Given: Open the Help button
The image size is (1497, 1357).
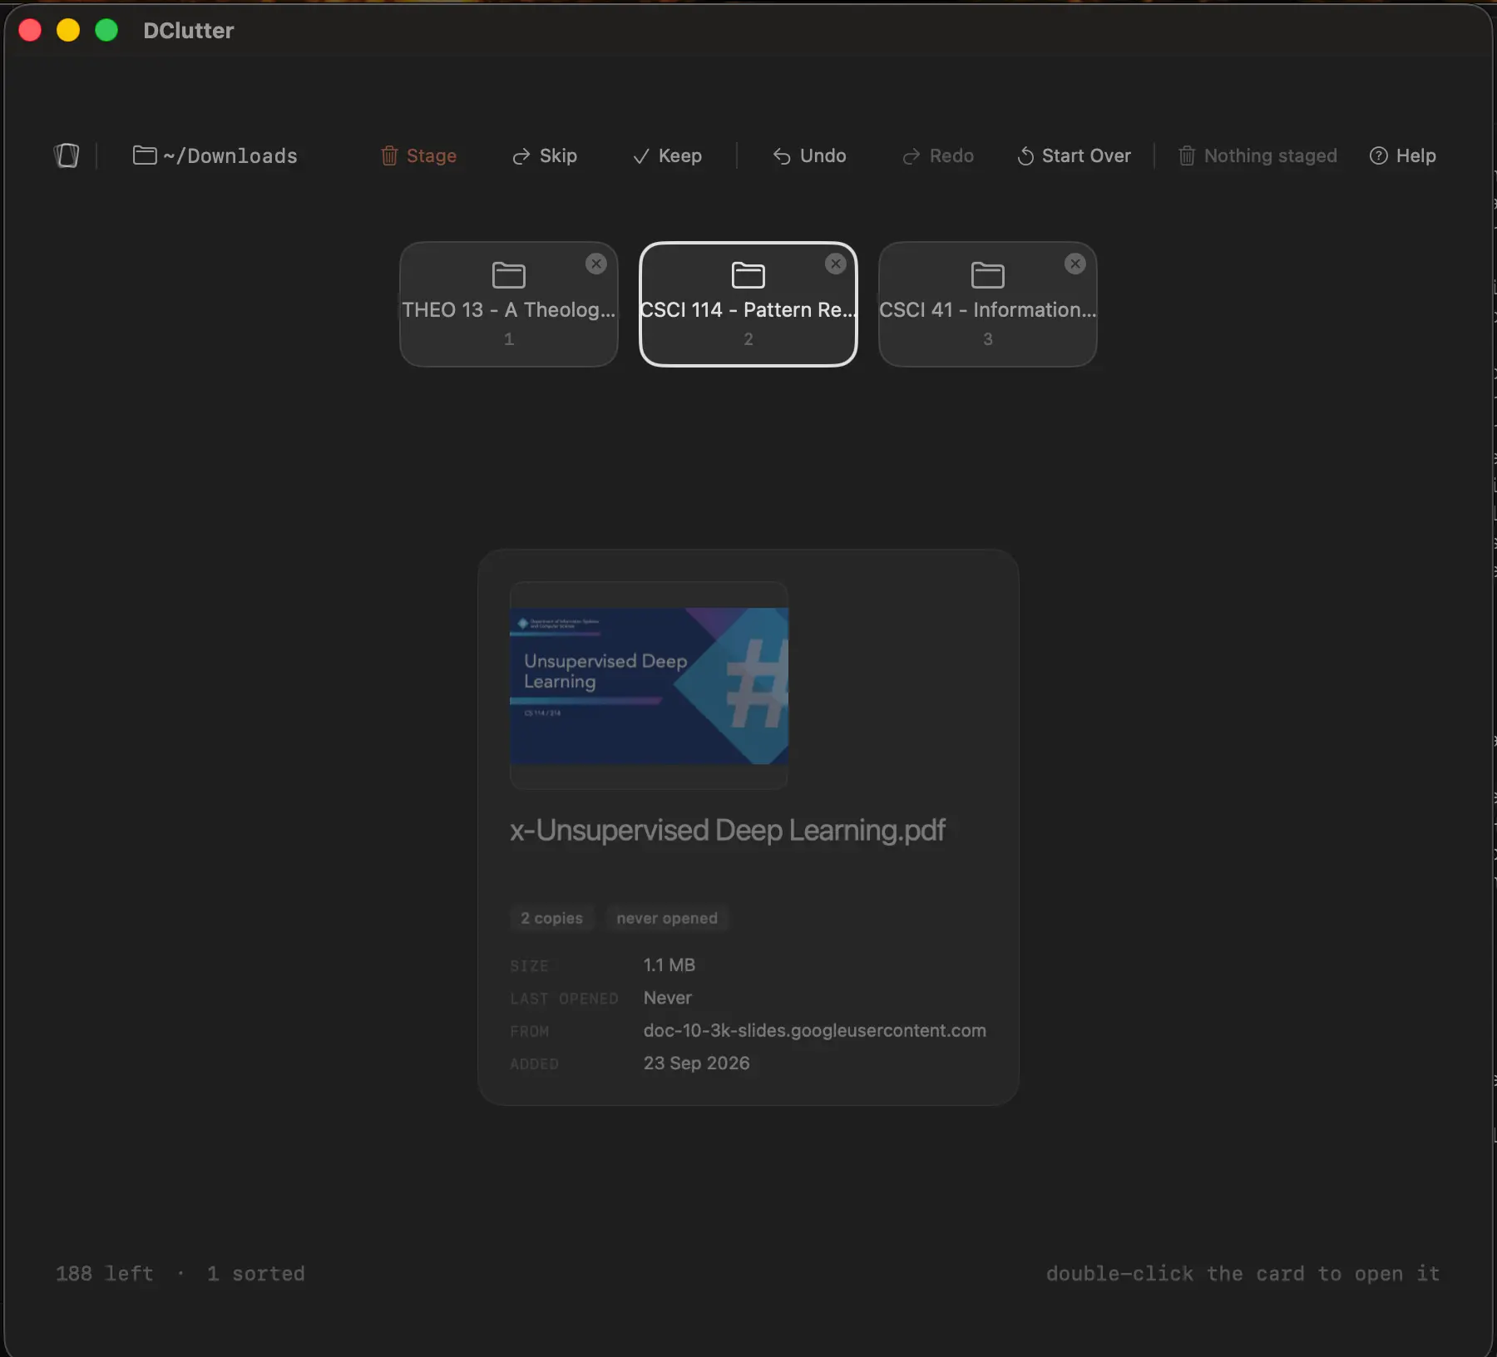Looking at the screenshot, I should (x=1402, y=155).
